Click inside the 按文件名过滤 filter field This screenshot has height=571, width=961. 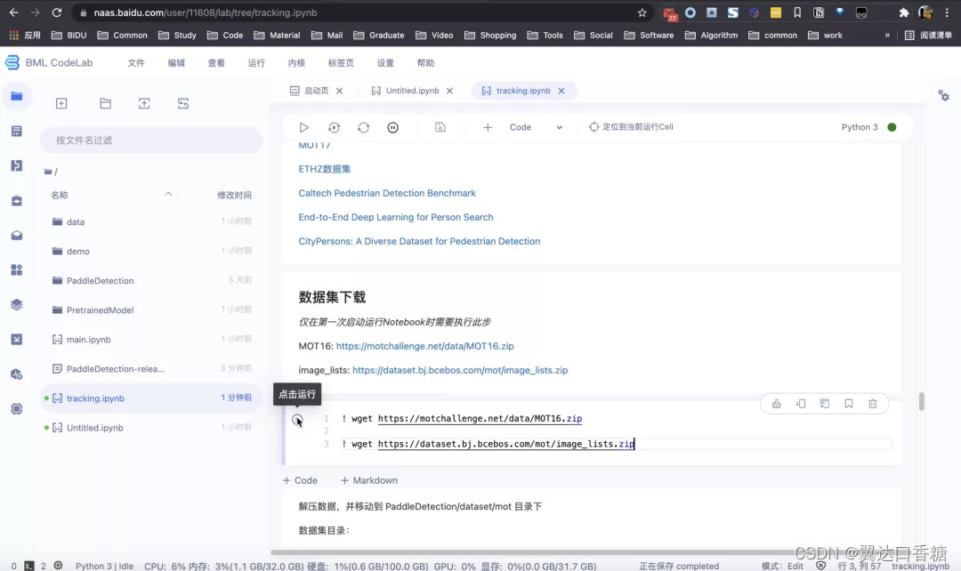pos(149,140)
